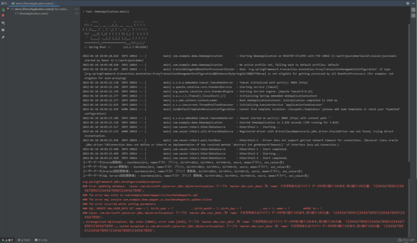Open the Event Log in status bar
Viewport: 417px width, 243px height.
pyautogui.click(x=405, y=239)
